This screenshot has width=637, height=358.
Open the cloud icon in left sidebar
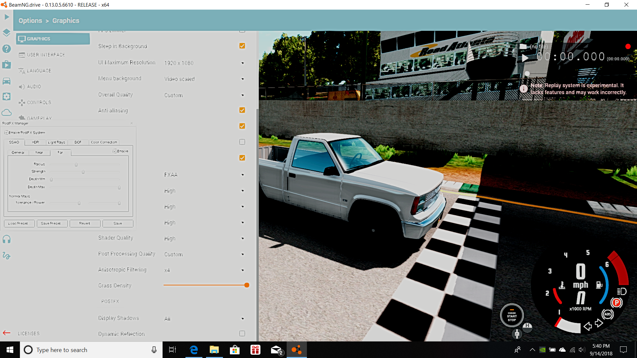tap(7, 112)
